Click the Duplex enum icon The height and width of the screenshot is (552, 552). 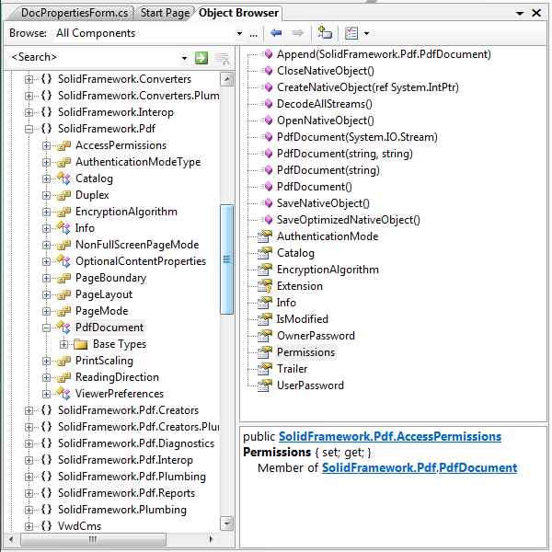pos(63,195)
